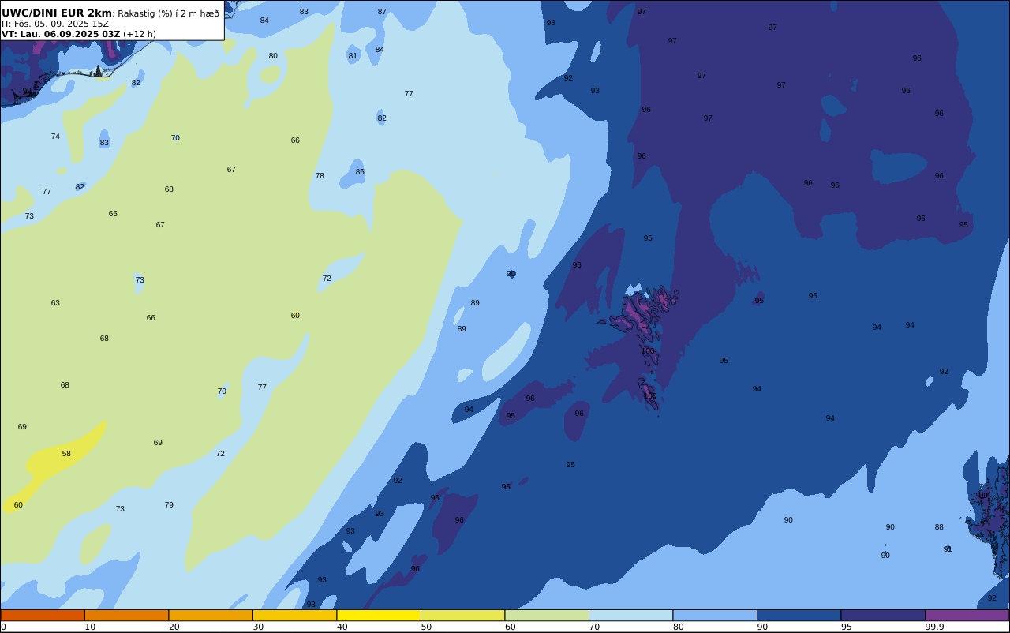Click the humidity value '86' on the map
1010x633 pixels.
(x=360, y=172)
